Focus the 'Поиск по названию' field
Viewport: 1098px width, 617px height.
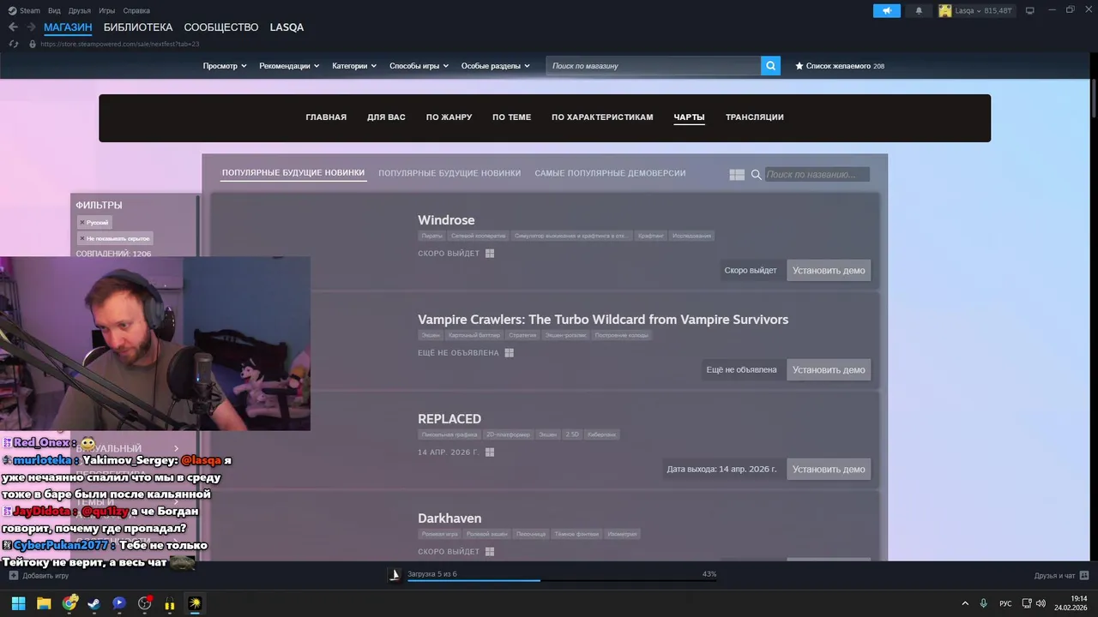tap(817, 174)
